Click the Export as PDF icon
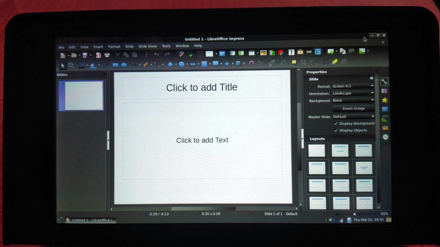This screenshot has height=247, width=440. pyautogui.click(x=99, y=55)
